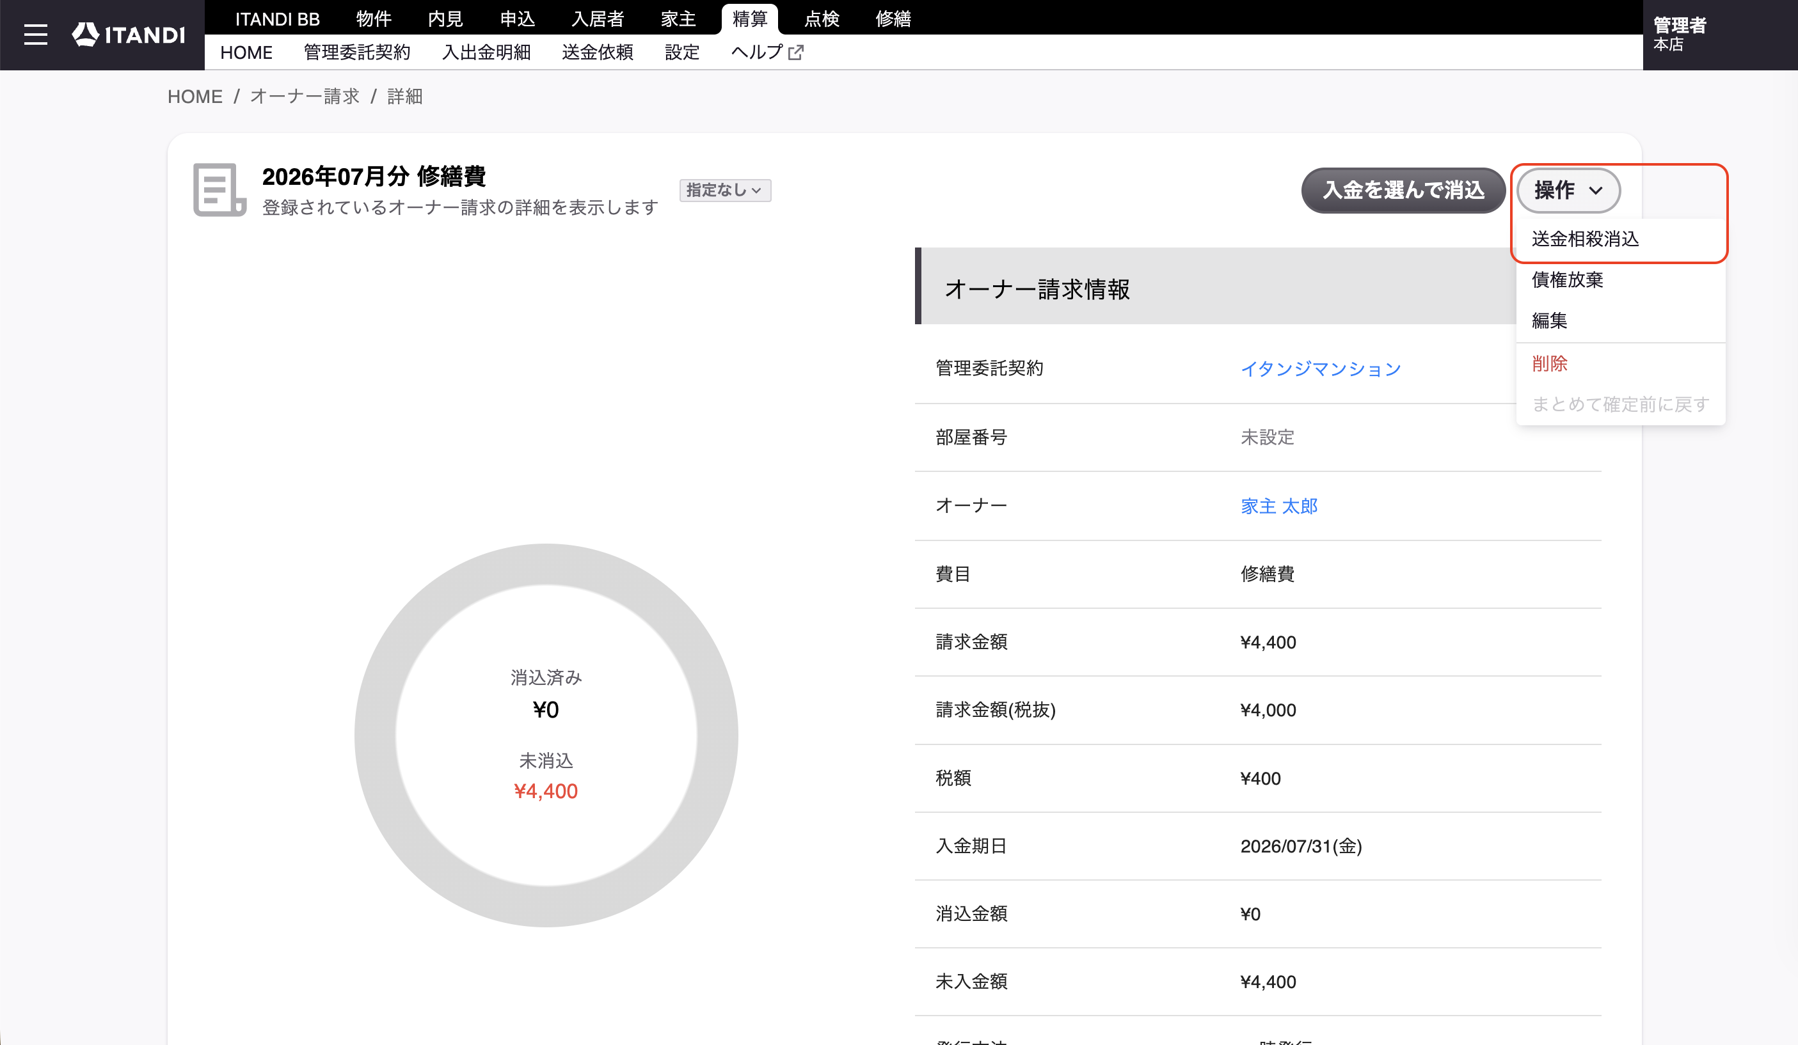
Task: Click the document icon beside the title
Action: click(219, 190)
